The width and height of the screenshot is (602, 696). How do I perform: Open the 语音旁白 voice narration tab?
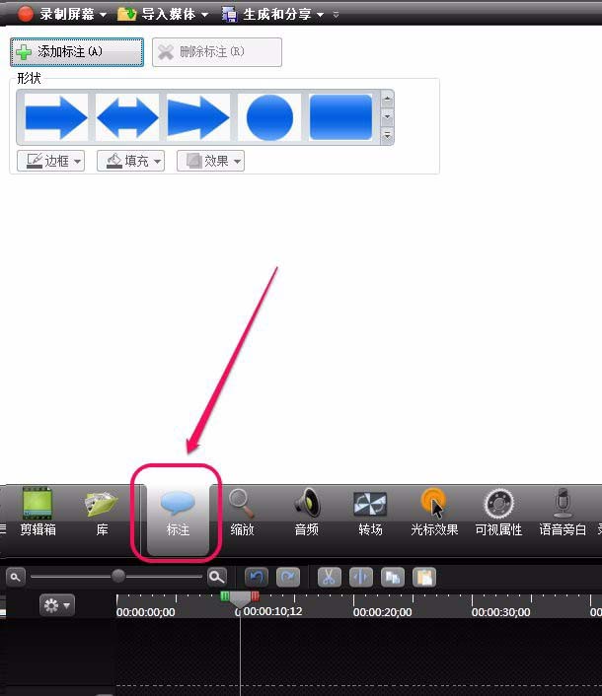point(563,513)
